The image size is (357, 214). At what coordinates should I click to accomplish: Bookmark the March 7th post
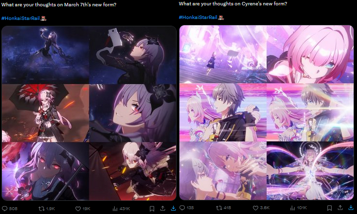pyautogui.click(x=152, y=209)
